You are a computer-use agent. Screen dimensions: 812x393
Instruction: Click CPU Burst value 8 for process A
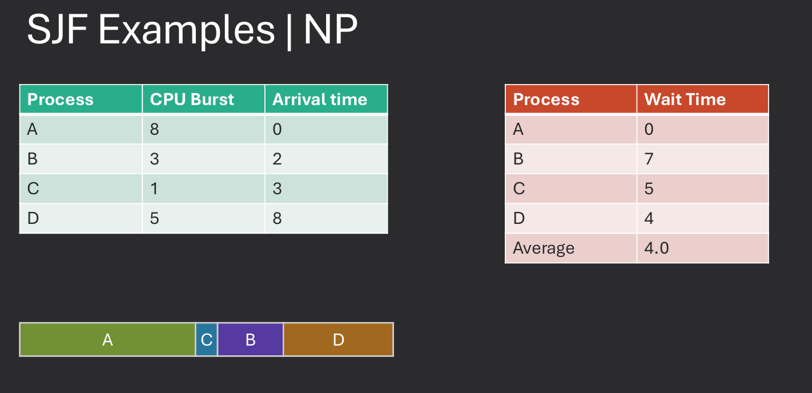[203, 130]
